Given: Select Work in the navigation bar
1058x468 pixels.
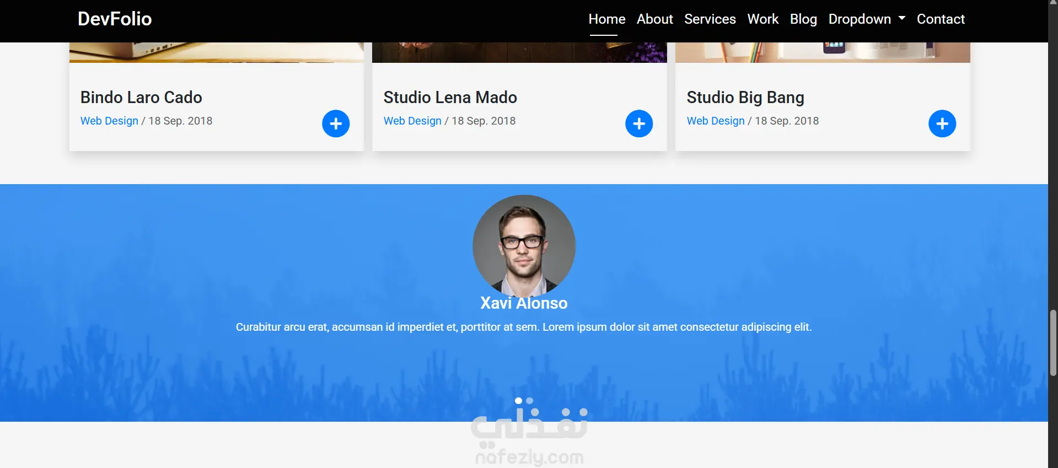Looking at the screenshot, I should pyautogui.click(x=762, y=19).
